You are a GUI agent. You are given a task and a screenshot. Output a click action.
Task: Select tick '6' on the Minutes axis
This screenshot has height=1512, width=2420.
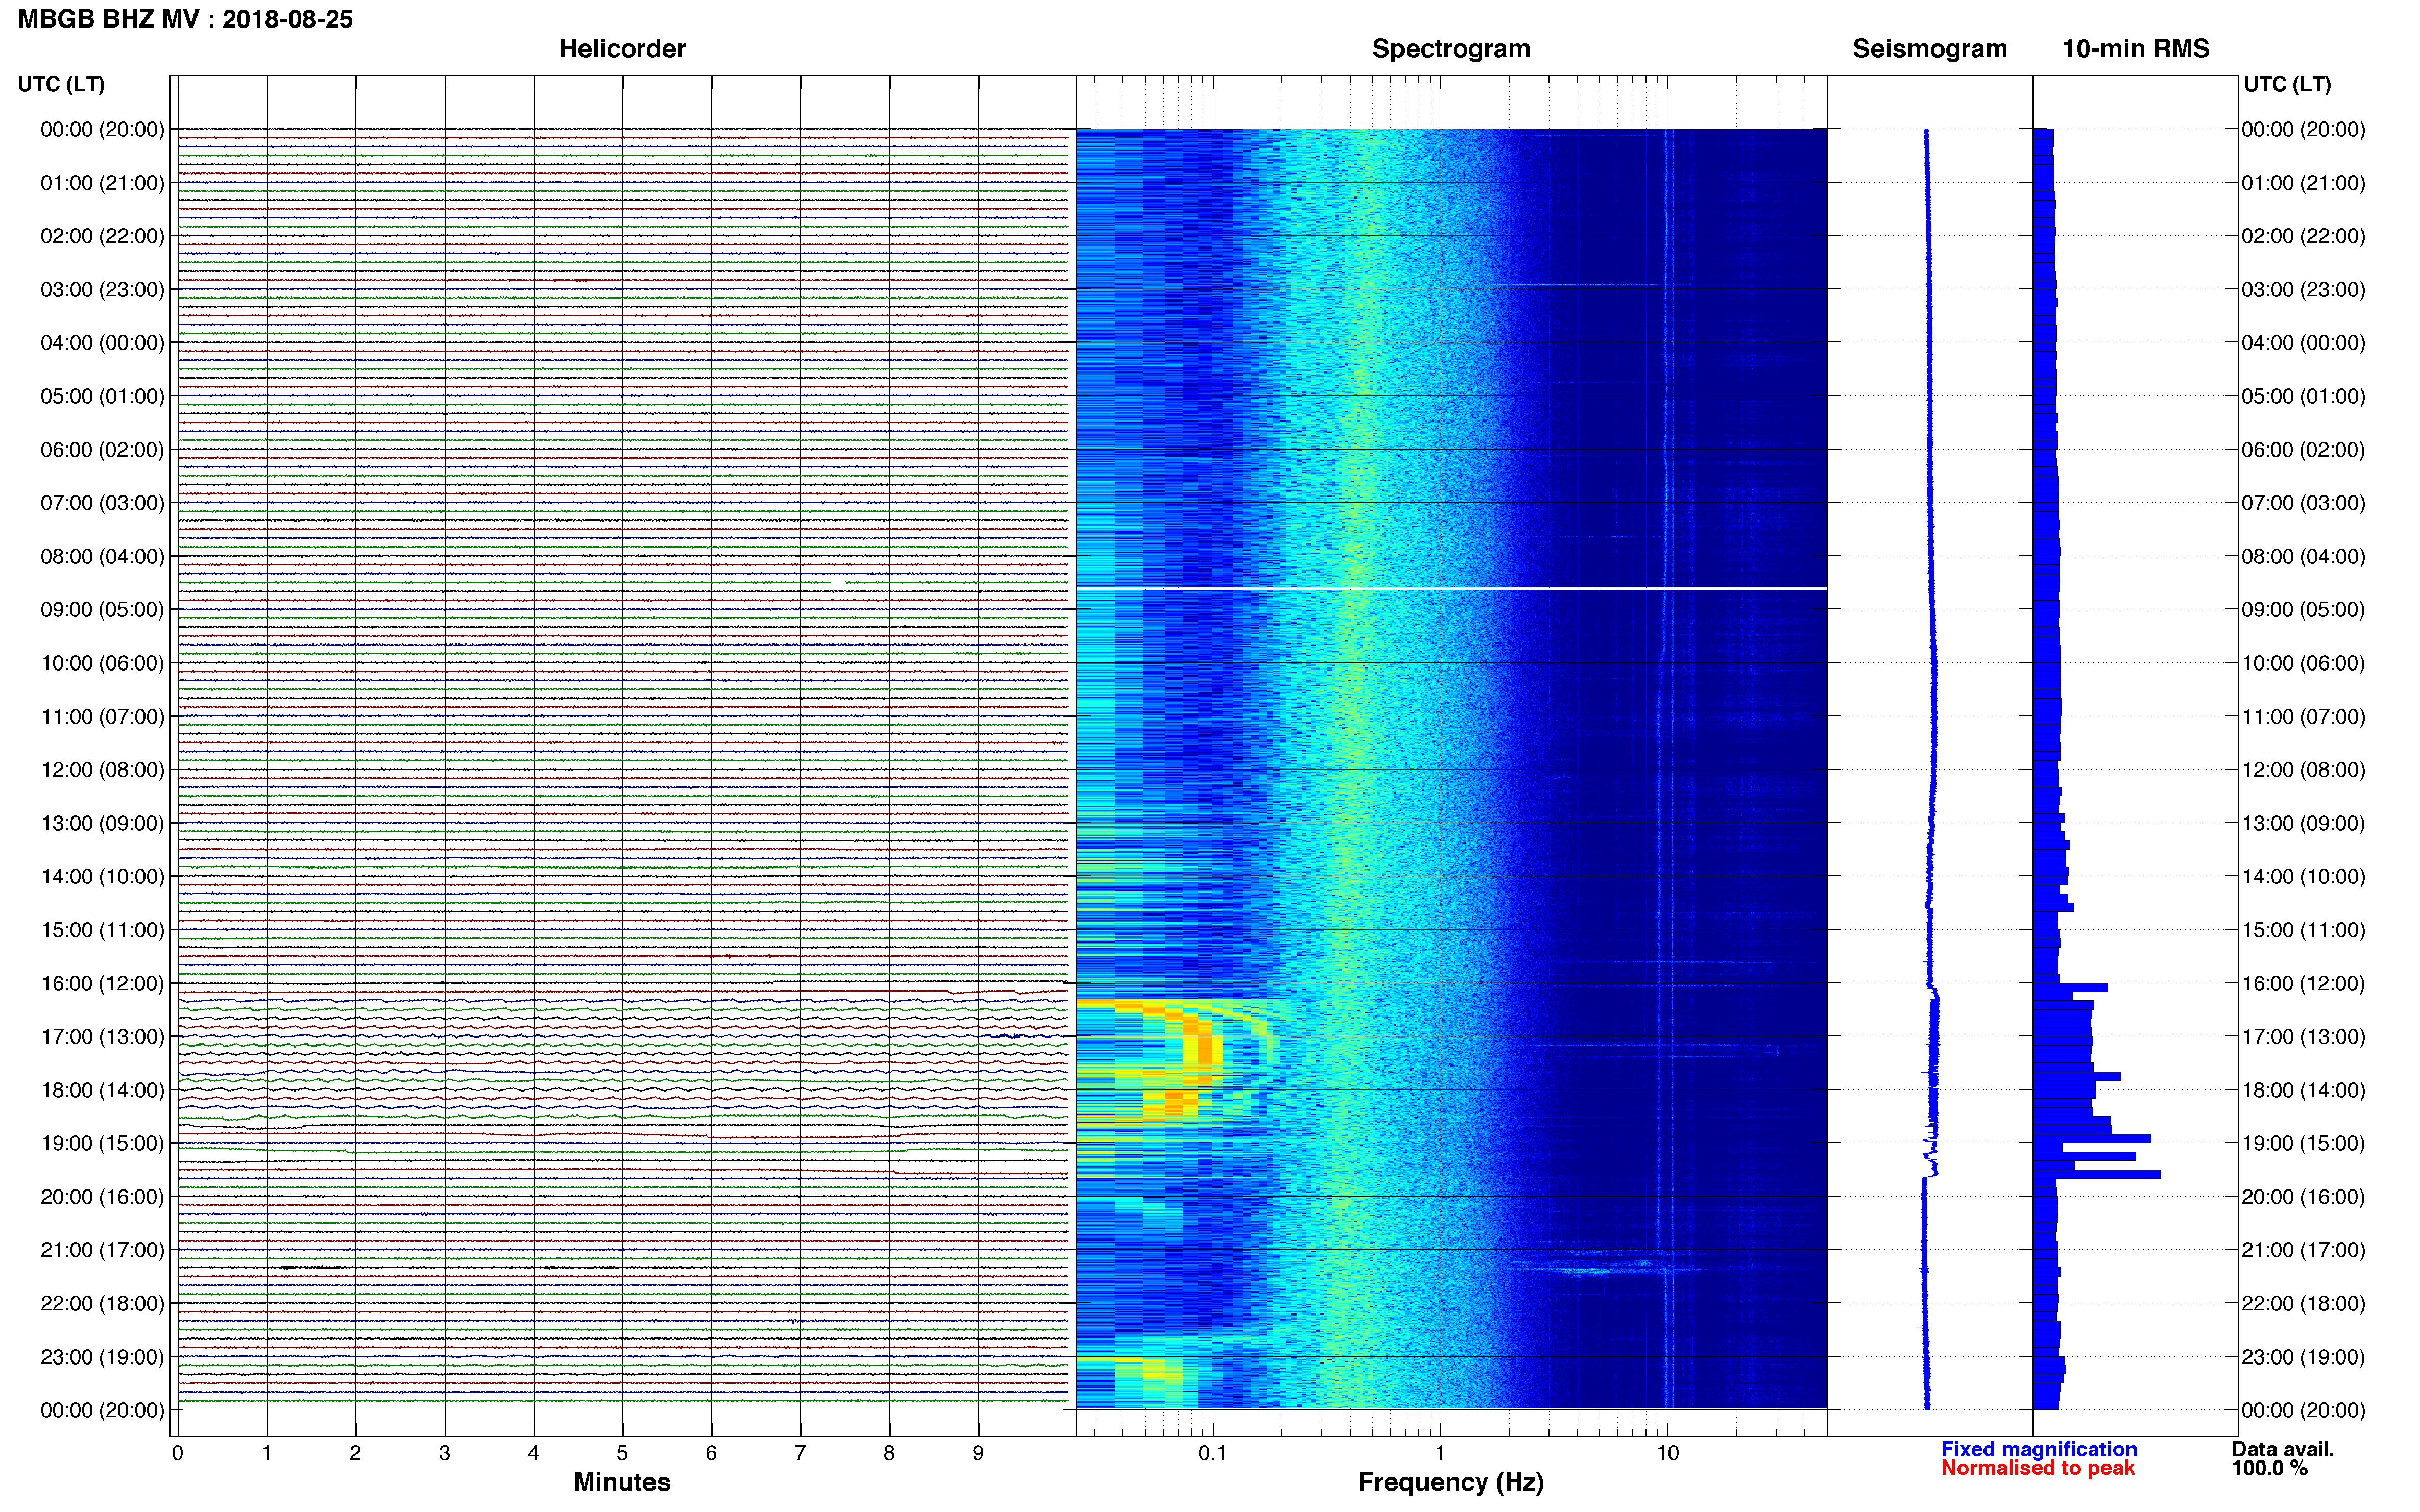click(711, 1453)
